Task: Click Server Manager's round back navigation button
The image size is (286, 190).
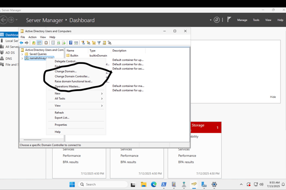Action: pos(4,20)
